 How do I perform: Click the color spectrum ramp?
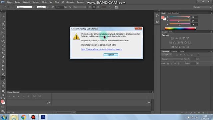click(x=180, y=28)
